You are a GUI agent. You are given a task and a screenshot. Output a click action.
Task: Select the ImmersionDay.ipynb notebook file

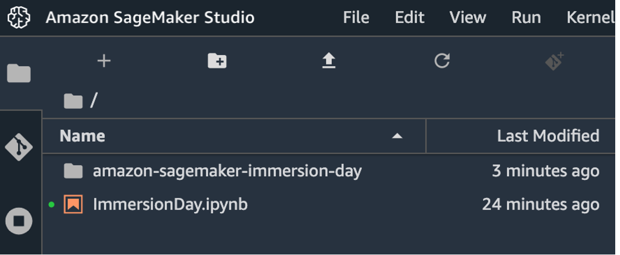click(329, 204)
